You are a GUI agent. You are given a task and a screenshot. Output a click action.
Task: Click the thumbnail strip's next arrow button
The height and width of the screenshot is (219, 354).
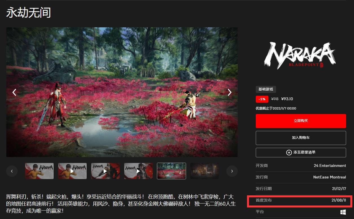point(232,171)
